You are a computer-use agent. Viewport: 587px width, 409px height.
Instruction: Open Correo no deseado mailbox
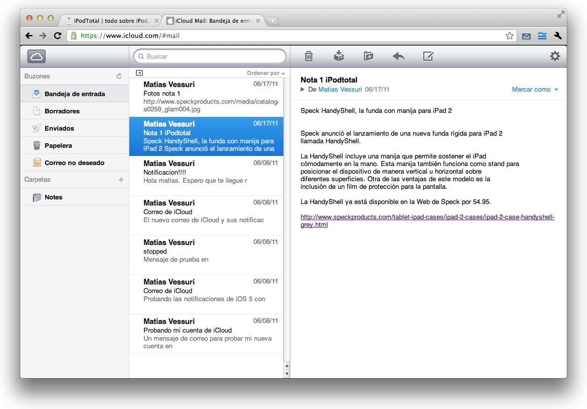75,162
